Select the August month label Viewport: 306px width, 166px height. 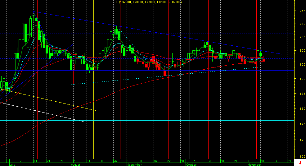(x=76, y=165)
